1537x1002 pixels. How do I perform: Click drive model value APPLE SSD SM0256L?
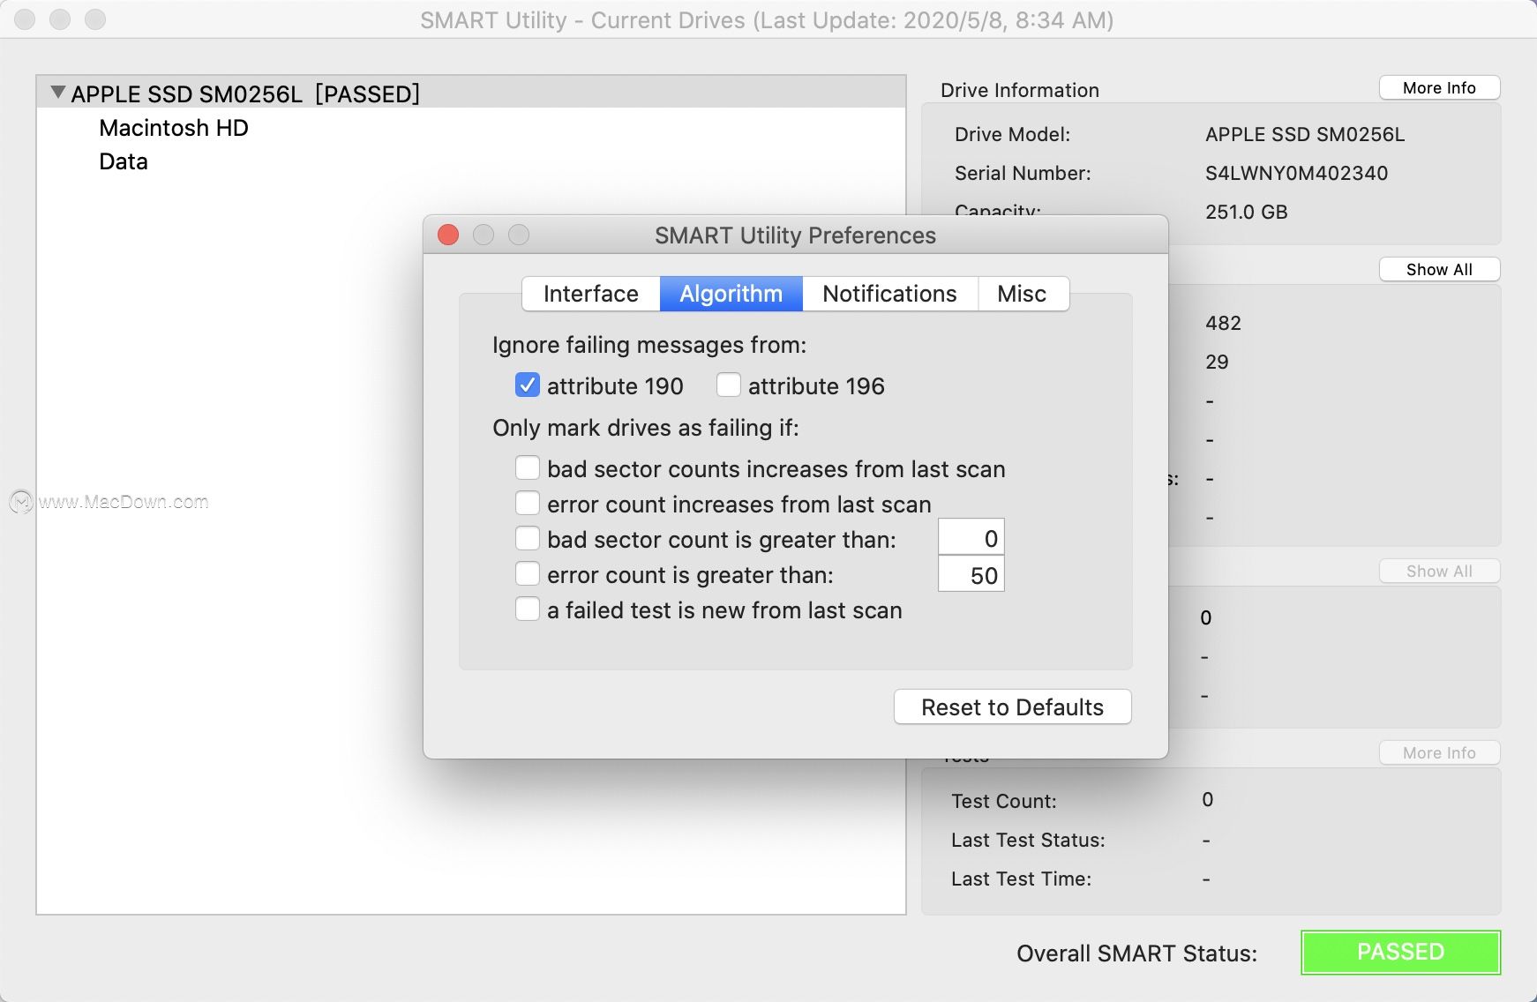pos(1305,134)
